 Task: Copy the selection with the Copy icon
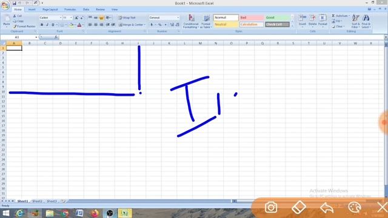click(15, 21)
